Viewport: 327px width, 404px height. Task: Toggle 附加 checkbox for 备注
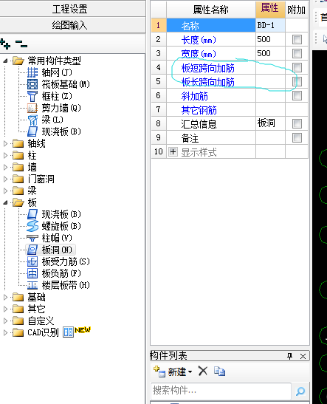(297, 138)
